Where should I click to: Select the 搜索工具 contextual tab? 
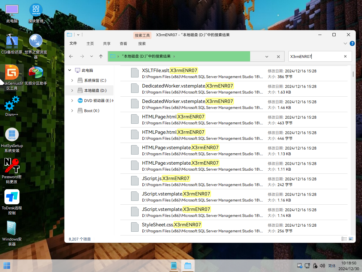pos(142,35)
